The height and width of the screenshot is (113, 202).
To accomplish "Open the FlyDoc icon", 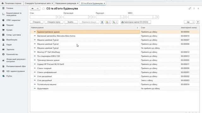I will pos(3,76).
